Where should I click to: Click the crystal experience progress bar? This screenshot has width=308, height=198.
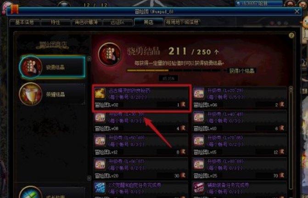tap(176, 70)
